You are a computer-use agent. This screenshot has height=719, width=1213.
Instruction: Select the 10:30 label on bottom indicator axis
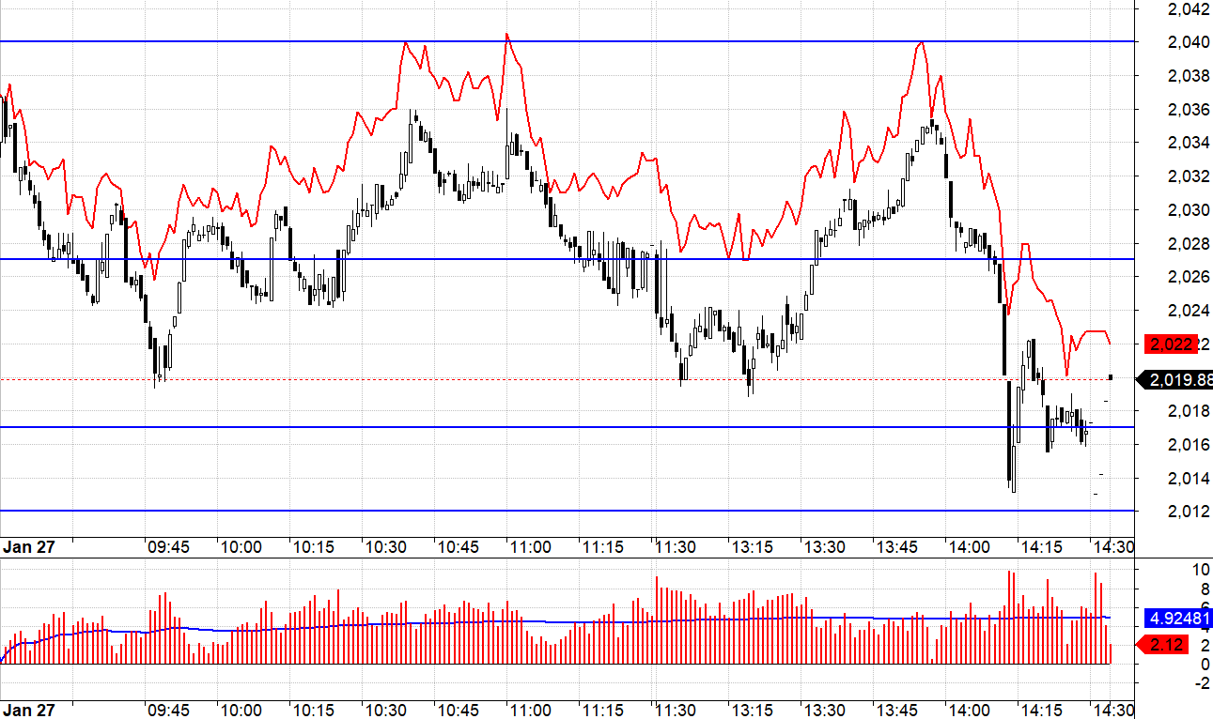tap(386, 709)
